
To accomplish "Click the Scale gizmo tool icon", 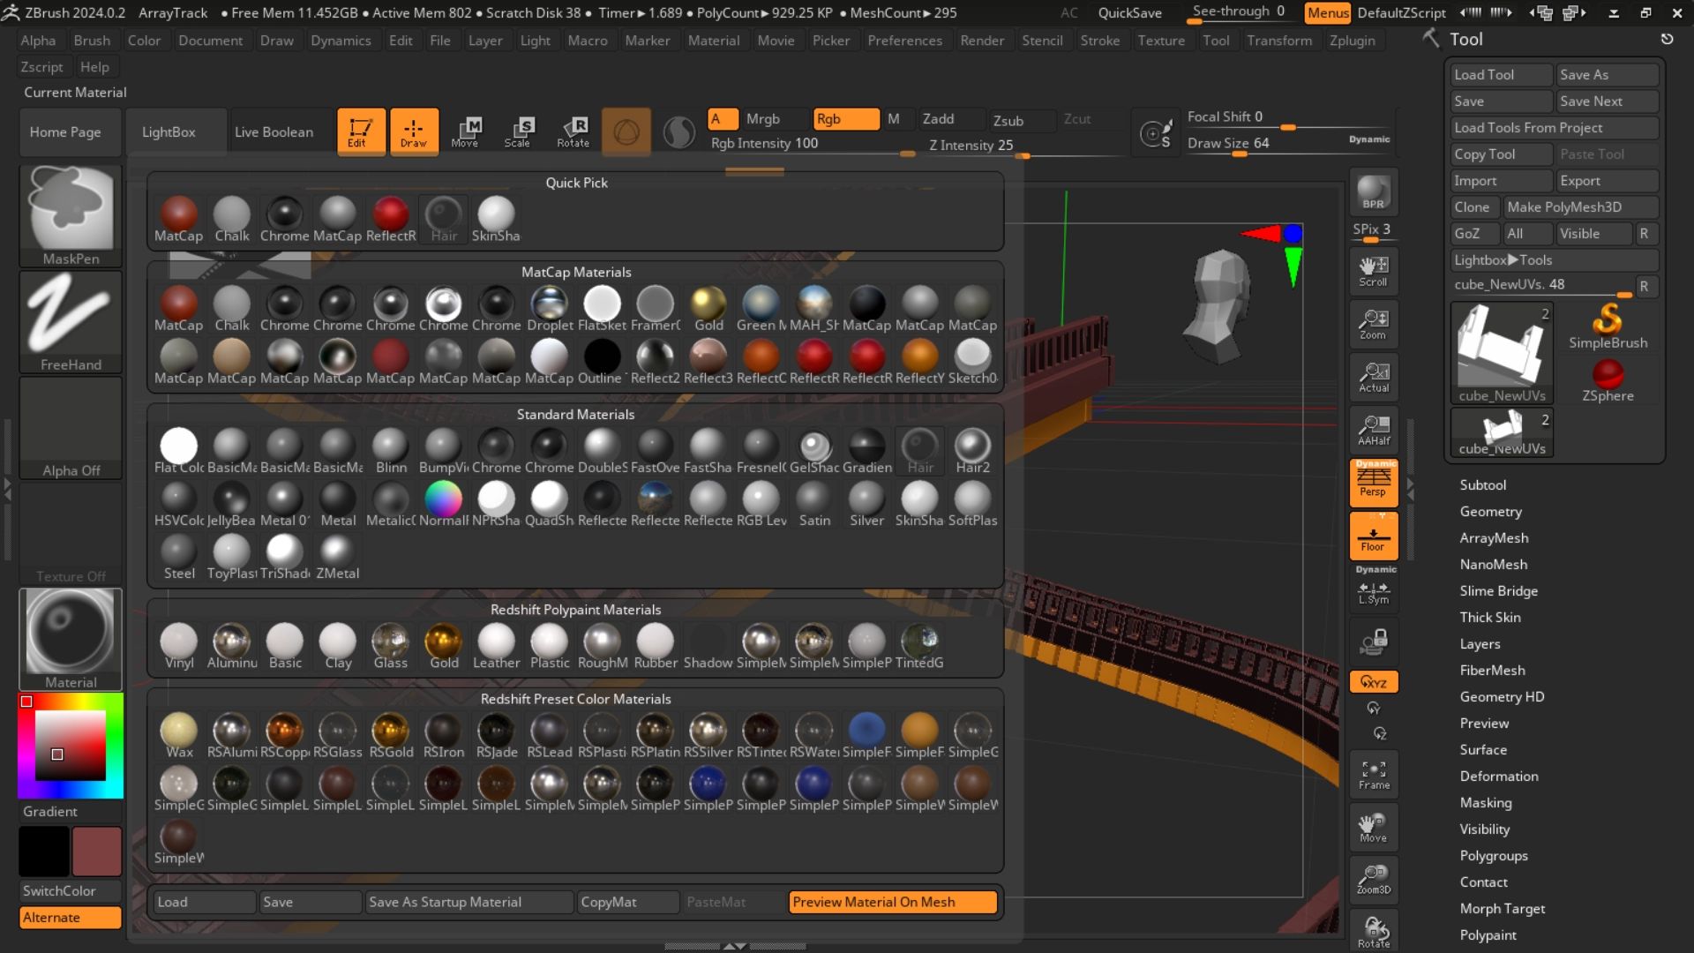I will [518, 131].
